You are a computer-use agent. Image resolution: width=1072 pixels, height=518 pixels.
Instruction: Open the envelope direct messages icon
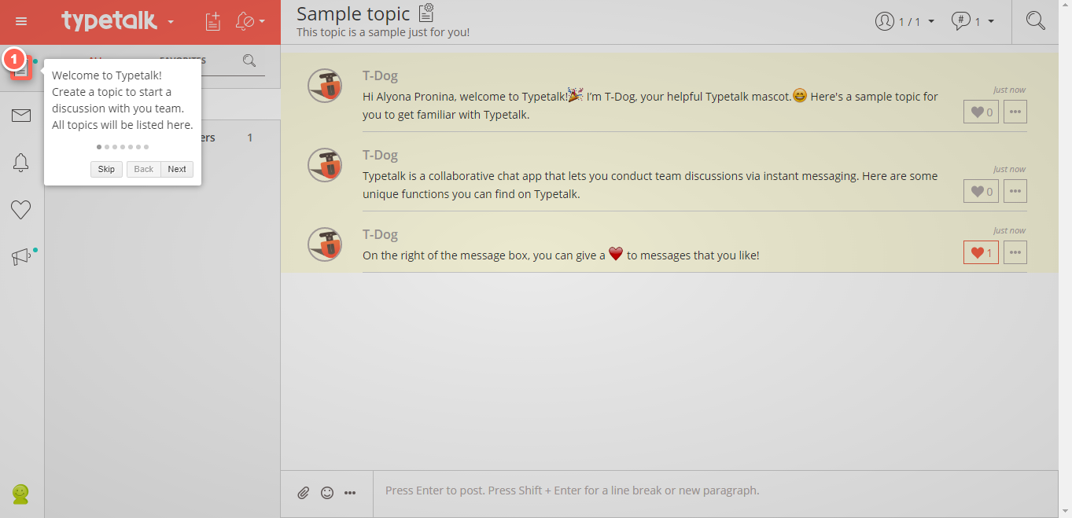point(21,116)
